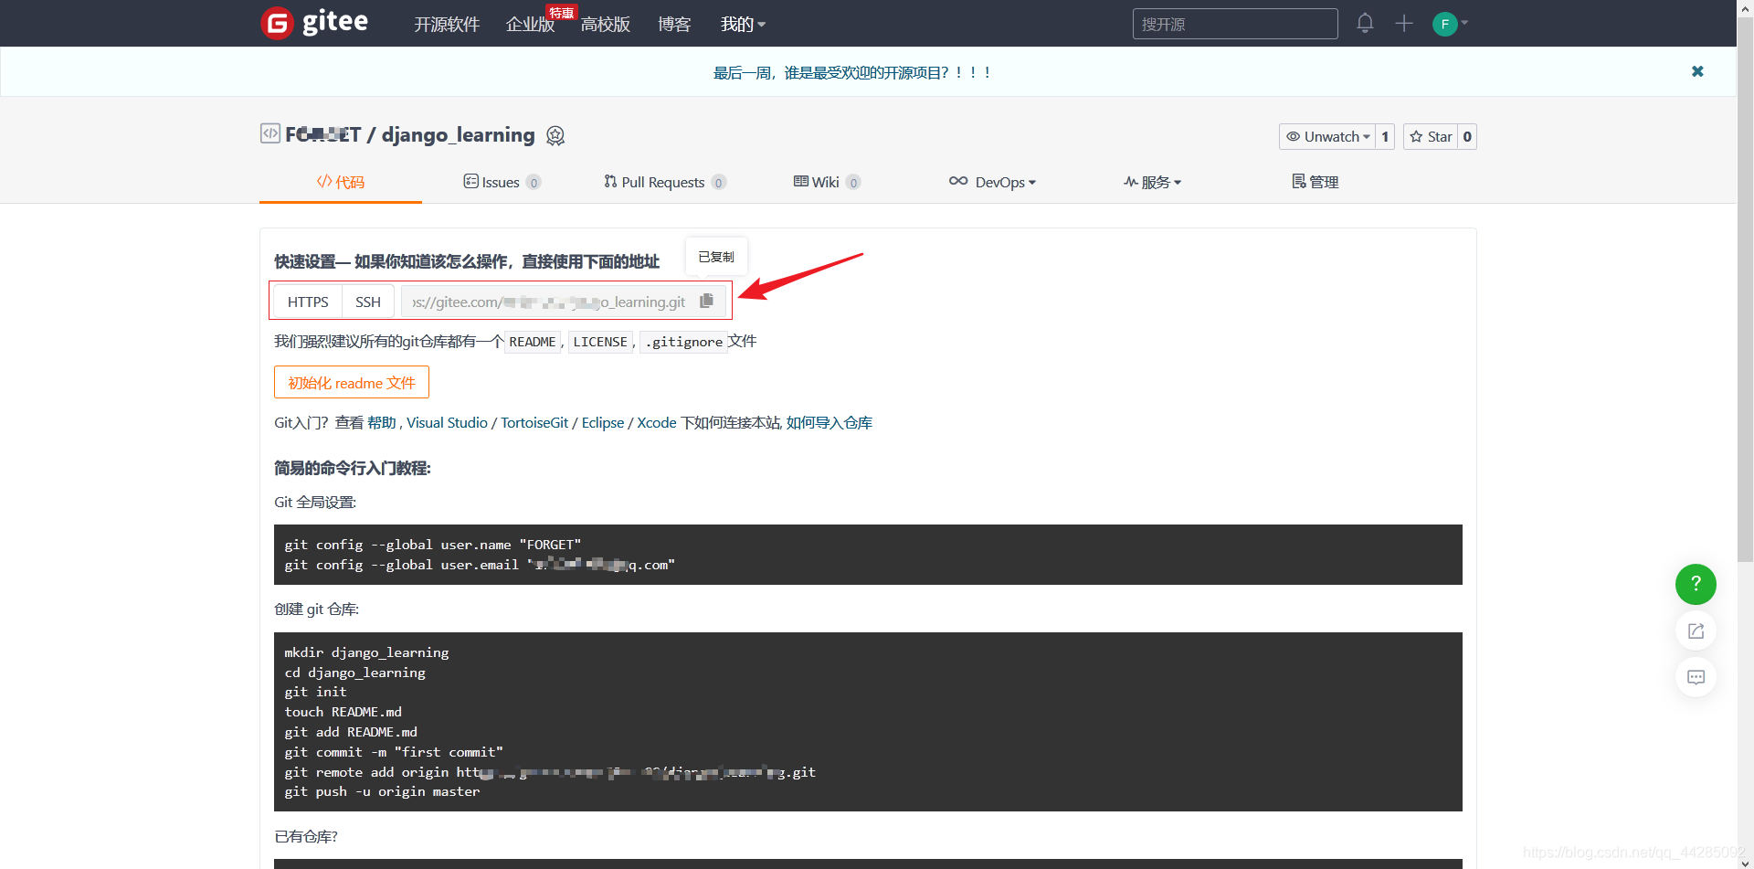Open the 高校版 menu item

tap(606, 25)
